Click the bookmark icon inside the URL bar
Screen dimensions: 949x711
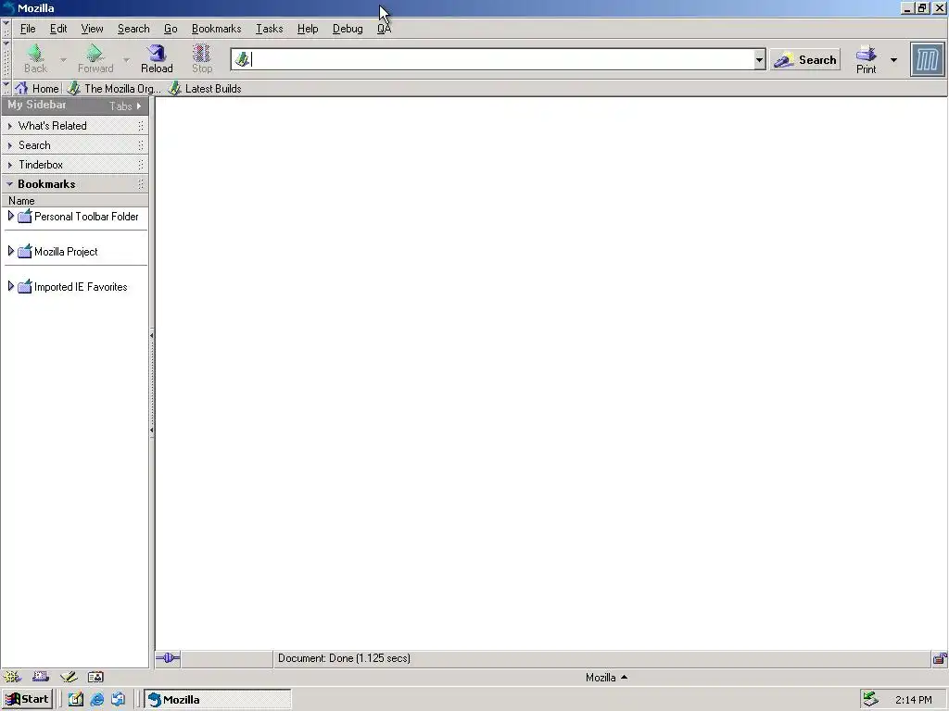click(242, 58)
